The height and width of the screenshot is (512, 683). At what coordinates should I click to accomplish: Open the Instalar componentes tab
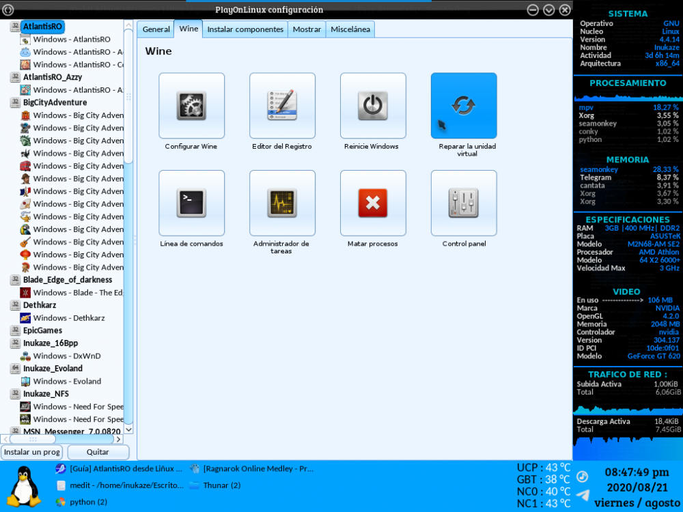click(x=245, y=29)
